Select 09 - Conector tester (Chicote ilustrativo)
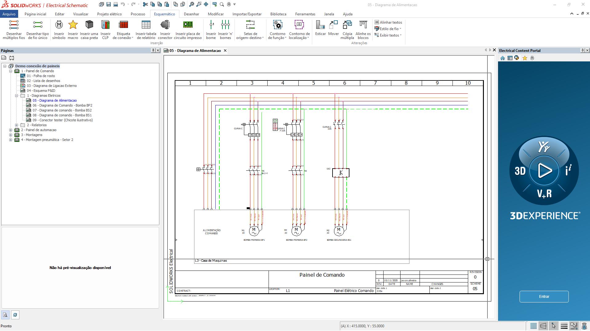 coord(63,120)
